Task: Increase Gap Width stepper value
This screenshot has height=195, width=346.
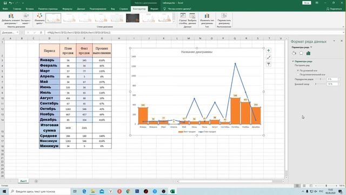Action: 338,83
